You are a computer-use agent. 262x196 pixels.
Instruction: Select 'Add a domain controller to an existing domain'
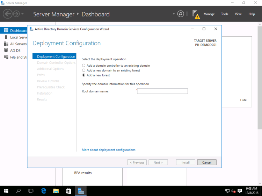click(83, 66)
